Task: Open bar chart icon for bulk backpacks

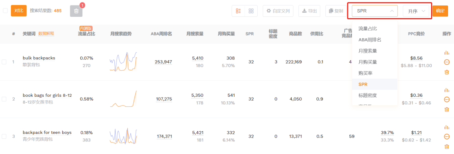Action: (x=446, y=53)
